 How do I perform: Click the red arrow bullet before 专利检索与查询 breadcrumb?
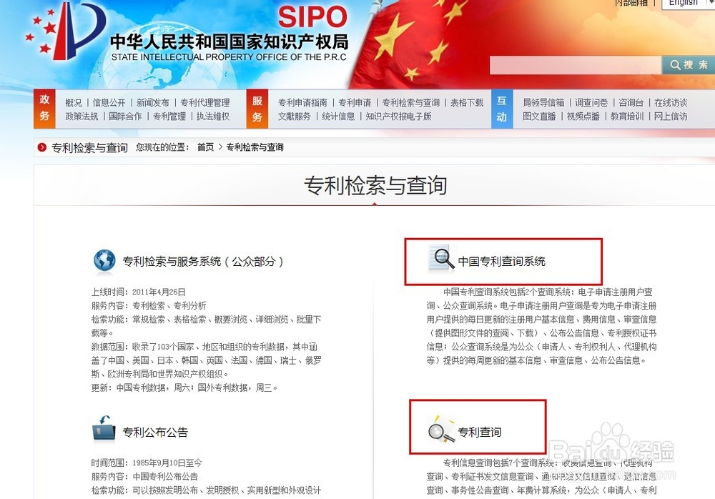click(42, 147)
